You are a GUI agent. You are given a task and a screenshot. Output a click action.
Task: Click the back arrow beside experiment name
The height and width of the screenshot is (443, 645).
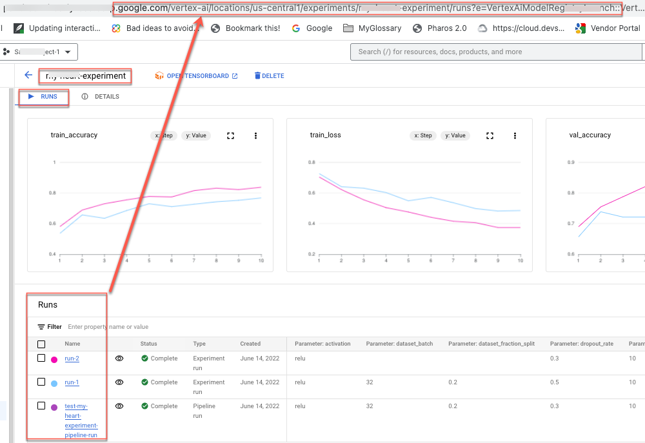pyautogui.click(x=28, y=75)
